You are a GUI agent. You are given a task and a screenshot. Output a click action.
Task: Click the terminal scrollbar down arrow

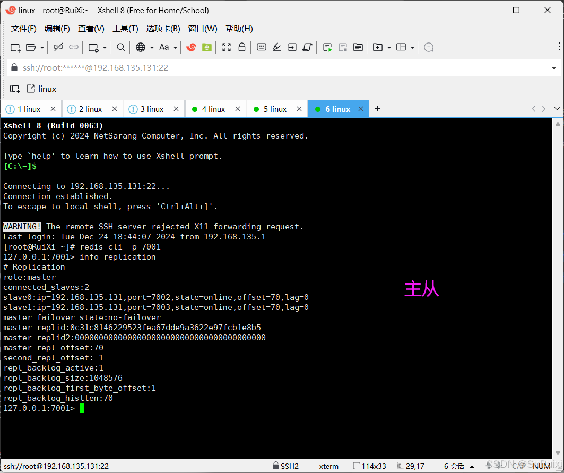pos(558,453)
